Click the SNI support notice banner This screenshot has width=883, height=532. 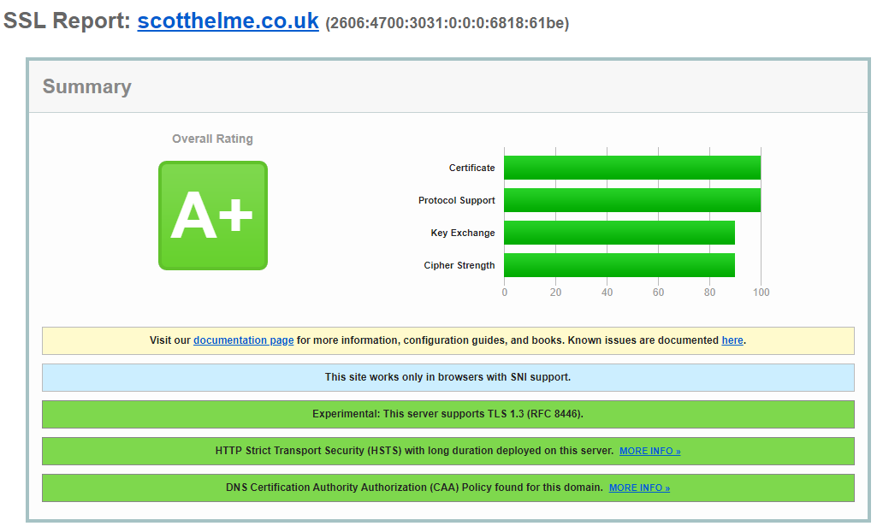click(x=448, y=377)
